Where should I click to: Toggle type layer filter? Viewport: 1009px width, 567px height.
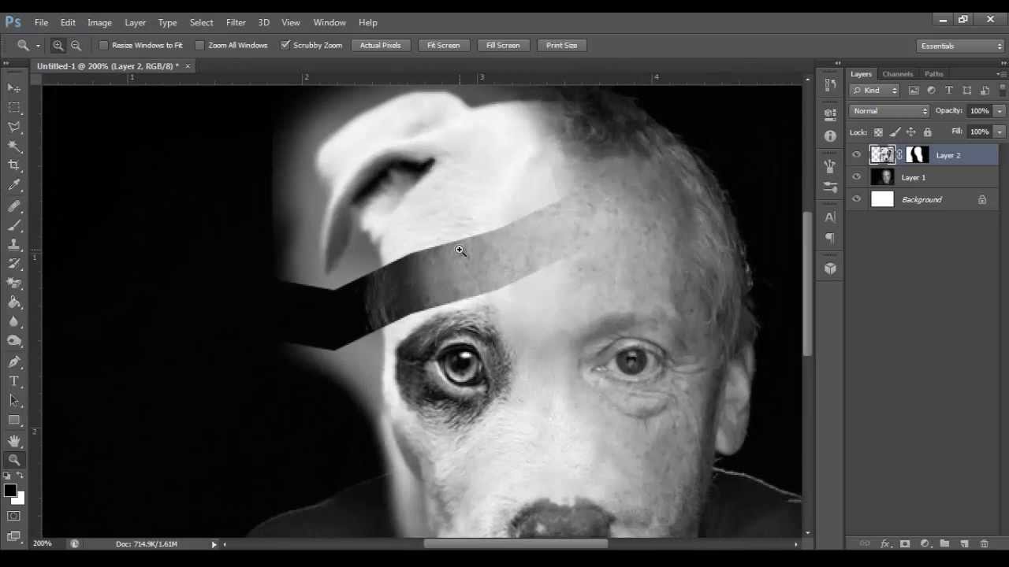949,91
